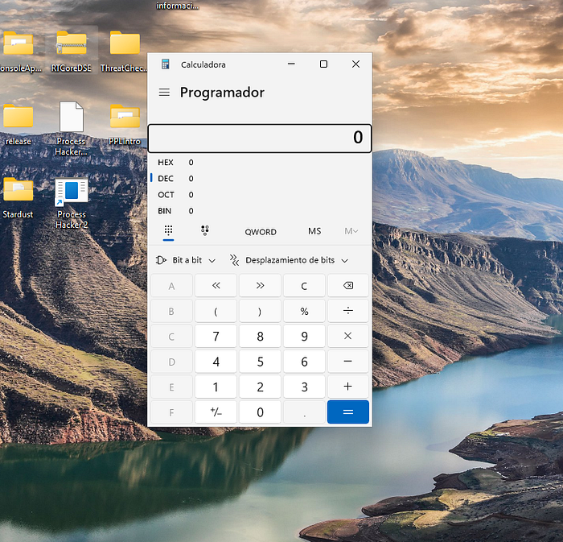Insert an open parenthesis

(x=216, y=311)
